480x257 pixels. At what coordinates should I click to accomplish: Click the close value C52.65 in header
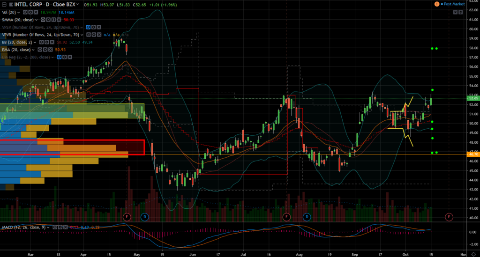[139, 5]
